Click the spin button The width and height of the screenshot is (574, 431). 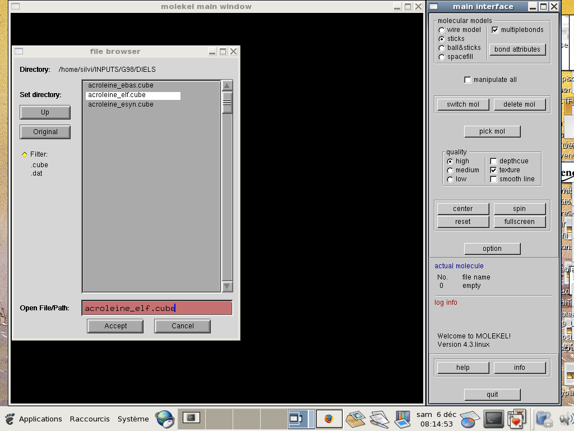point(520,209)
